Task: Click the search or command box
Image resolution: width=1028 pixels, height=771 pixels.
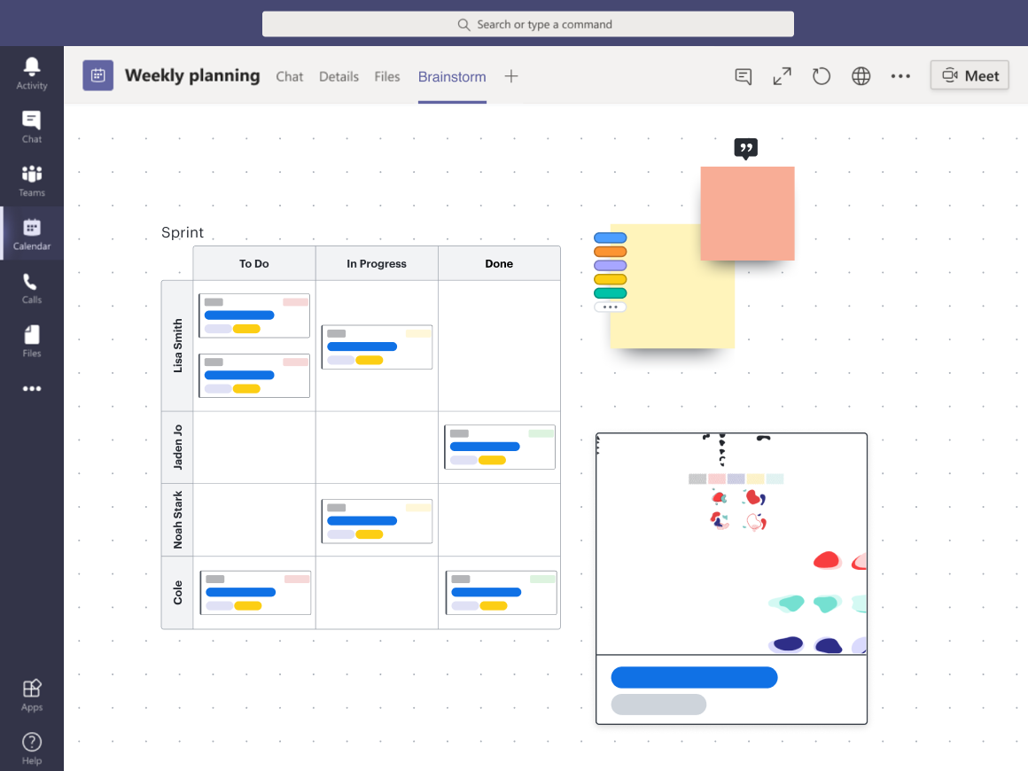Action: [528, 24]
